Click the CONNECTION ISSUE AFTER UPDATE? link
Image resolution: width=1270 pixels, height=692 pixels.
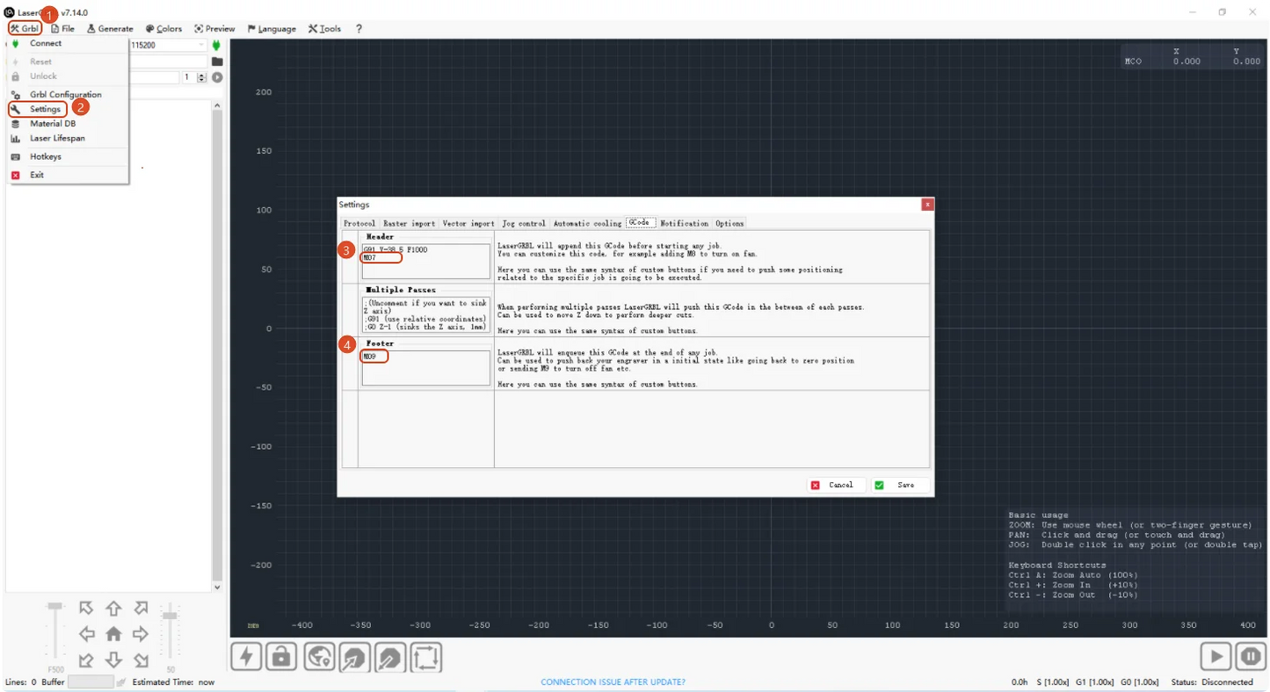613,682
